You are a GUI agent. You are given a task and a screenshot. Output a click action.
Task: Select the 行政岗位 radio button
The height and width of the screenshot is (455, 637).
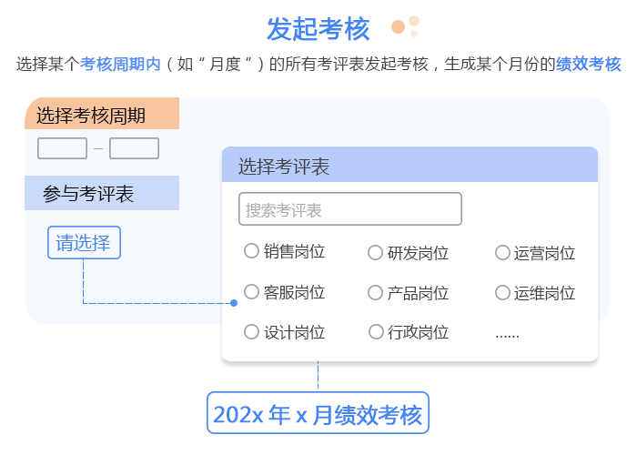coord(375,332)
